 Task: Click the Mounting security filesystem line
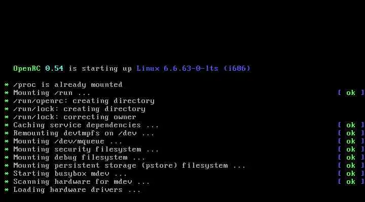coord(86,149)
